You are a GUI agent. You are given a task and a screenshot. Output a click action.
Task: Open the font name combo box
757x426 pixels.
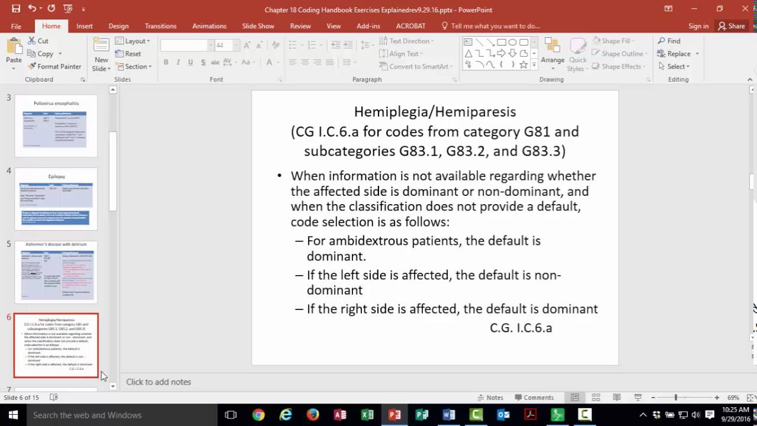click(187, 45)
